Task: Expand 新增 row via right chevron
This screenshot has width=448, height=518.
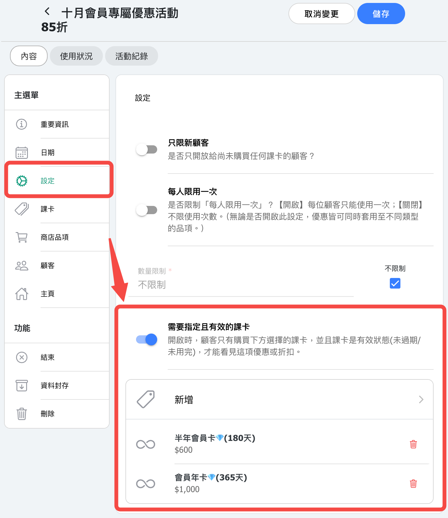Action: (421, 399)
